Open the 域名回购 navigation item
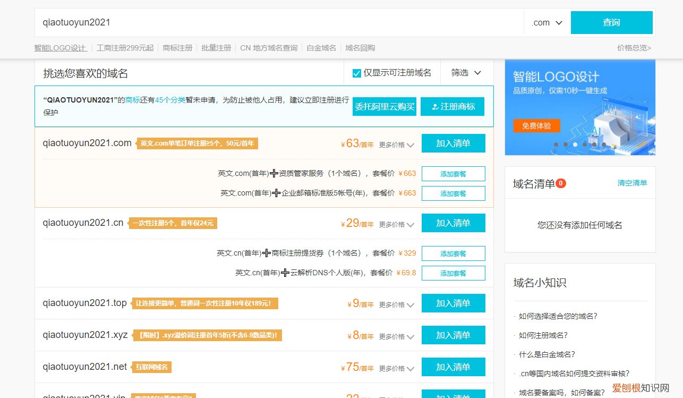This screenshot has width=683, height=398. [x=358, y=48]
